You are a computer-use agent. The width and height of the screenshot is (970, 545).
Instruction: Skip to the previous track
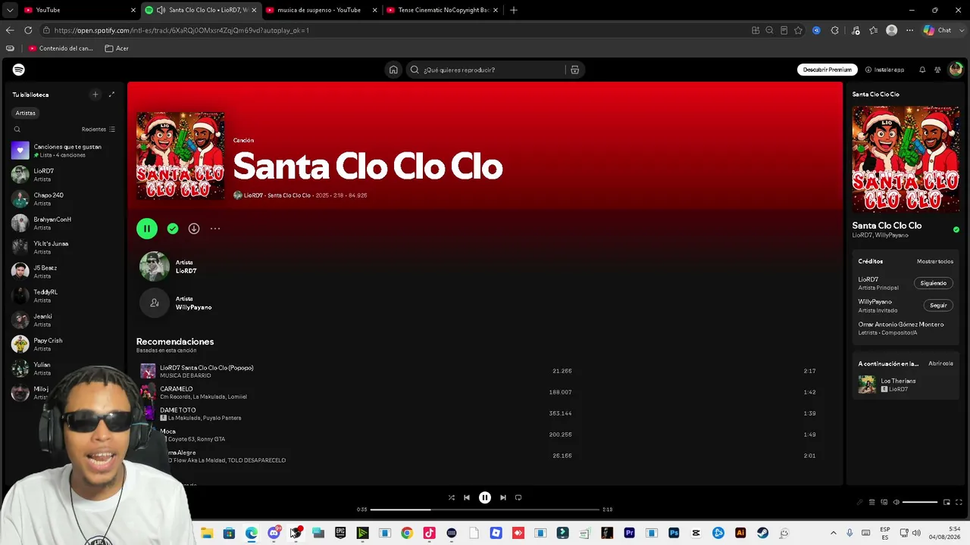click(467, 497)
